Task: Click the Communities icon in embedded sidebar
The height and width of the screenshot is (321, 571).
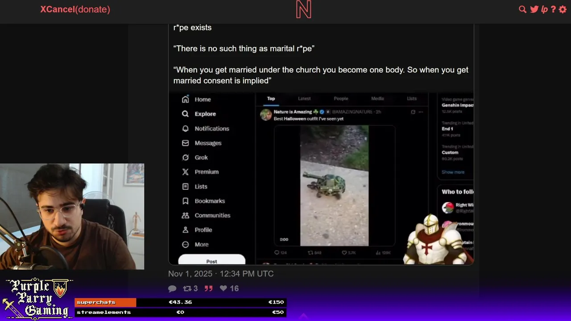Action: coord(185,215)
